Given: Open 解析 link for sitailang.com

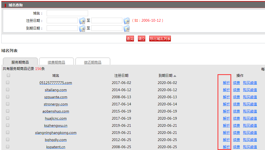Looking at the screenshot, I should pos(226,90).
